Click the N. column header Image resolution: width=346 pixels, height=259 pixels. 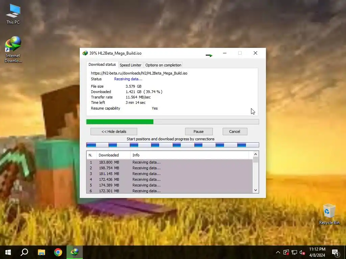point(92,155)
